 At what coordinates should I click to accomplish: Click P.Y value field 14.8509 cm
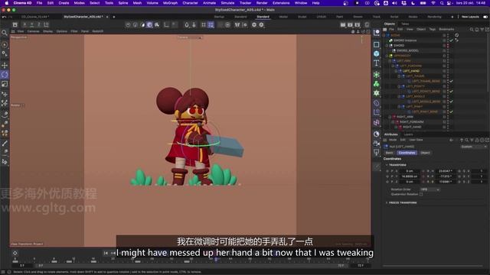pyautogui.click(x=410, y=176)
